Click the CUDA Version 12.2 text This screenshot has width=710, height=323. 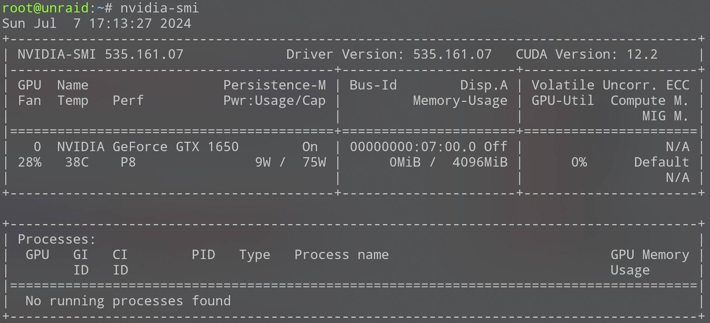click(x=586, y=54)
